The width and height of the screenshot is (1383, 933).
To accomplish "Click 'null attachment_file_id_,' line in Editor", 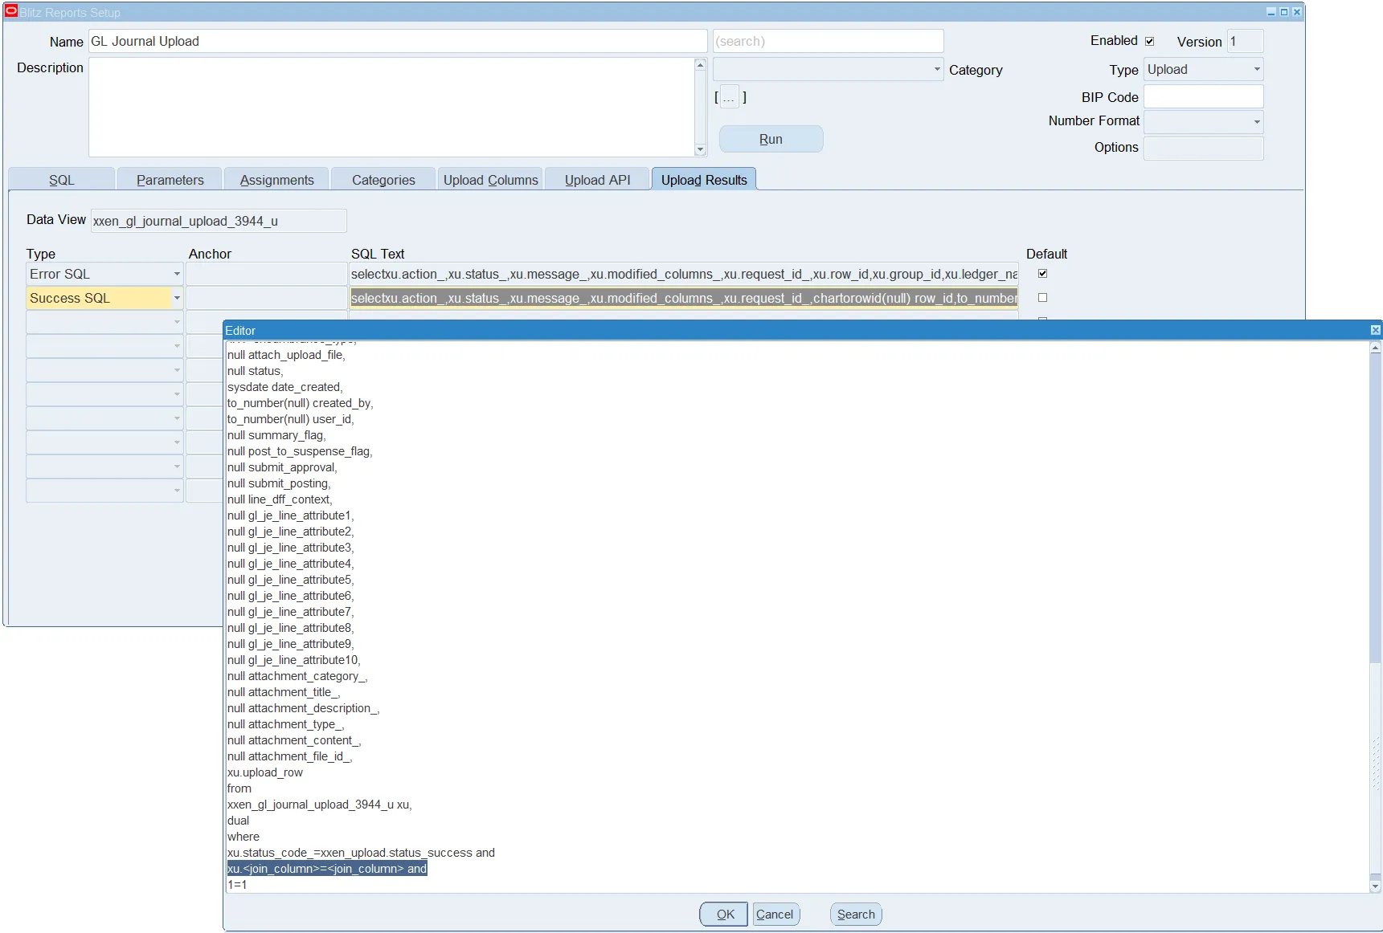I will coord(290,756).
